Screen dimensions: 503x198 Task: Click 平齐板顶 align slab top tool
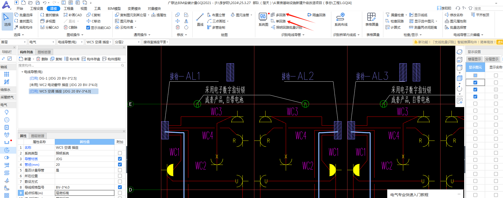click(480, 15)
